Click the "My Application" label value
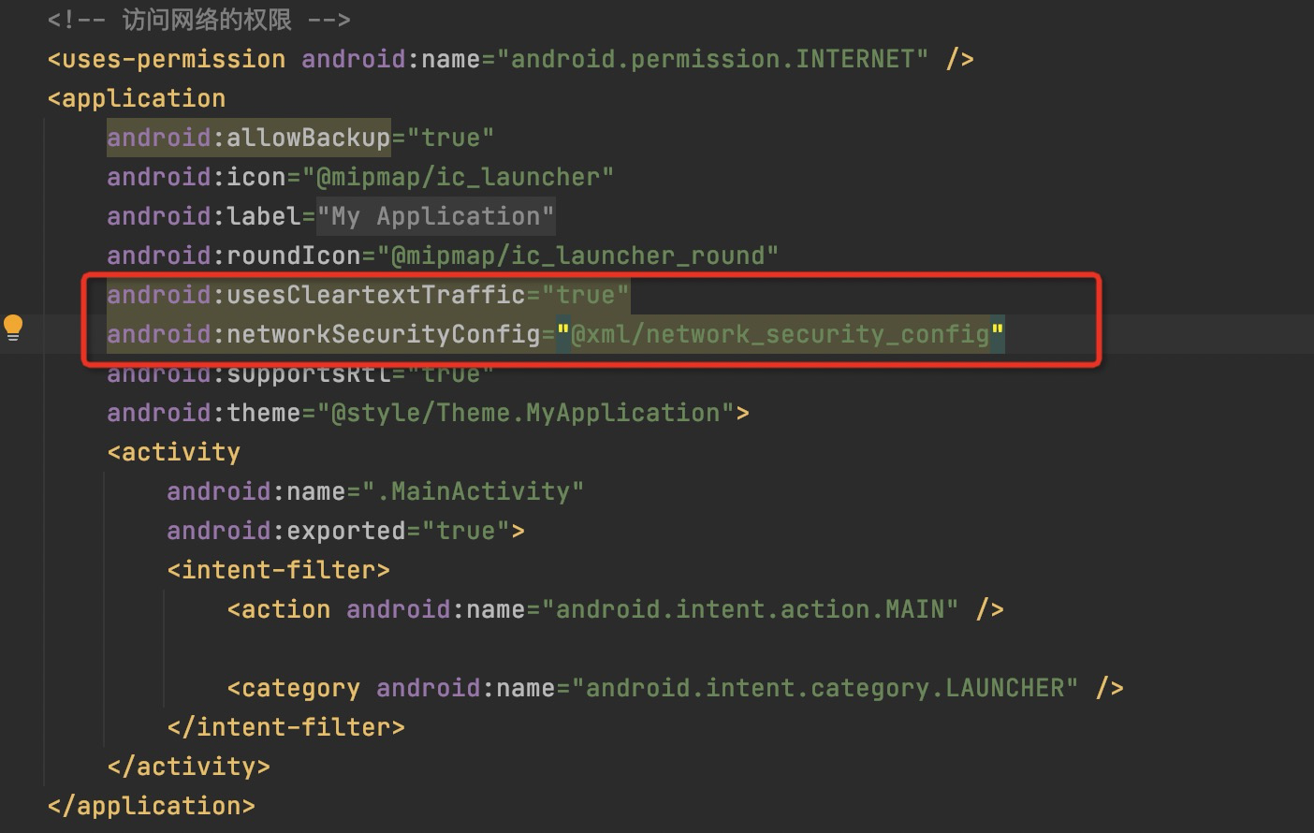Image resolution: width=1314 pixels, height=833 pixels. click(x=435, y=216)
